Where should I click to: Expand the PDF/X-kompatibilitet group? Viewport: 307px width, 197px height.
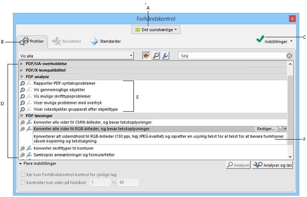(22, 70)
